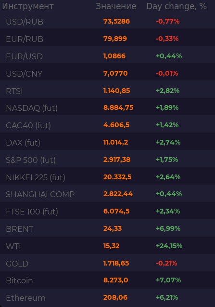Sort by the Инструмент column header
This screenshot has width=215, height=307.
tap(28, 6)
